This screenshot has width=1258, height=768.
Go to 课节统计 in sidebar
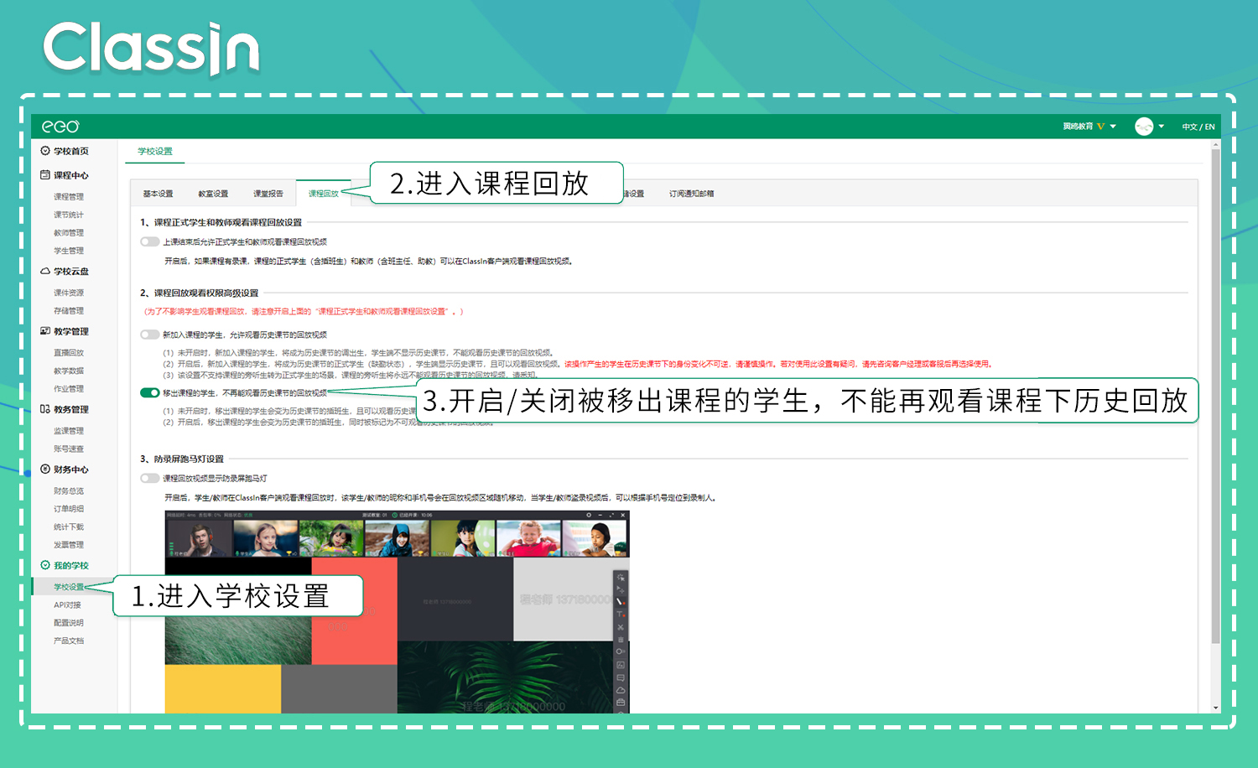pyautogui.click(x=69, y=215)
